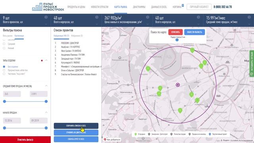The image size is (254, 143).
Task: Click the 'Личный кабинет' button
Action: tap(199, 7)
